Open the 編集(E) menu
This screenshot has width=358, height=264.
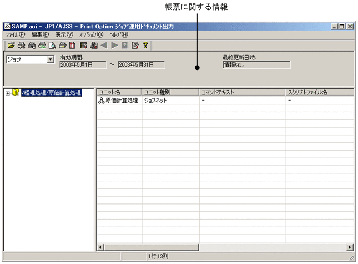pos(40,35)
